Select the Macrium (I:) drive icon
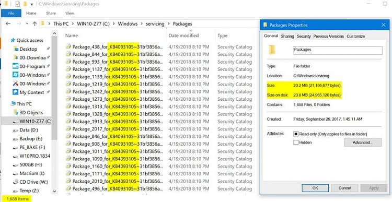The width and height of the screenshot is (392, 202). tap(16, 173)
